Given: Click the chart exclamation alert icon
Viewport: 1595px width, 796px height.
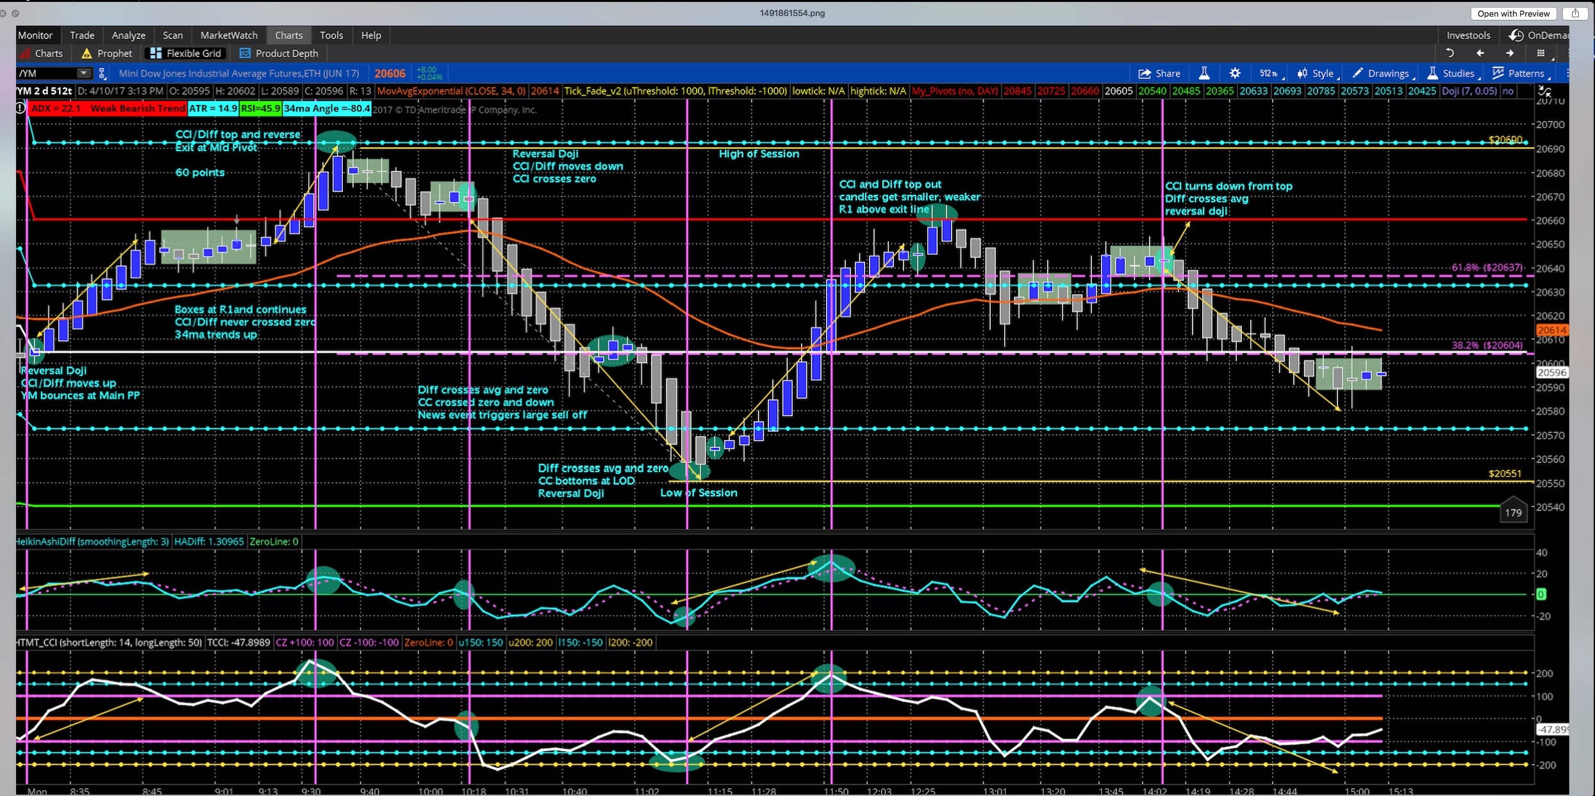Looking at the screenshot, I should click(x=21, y=108).
